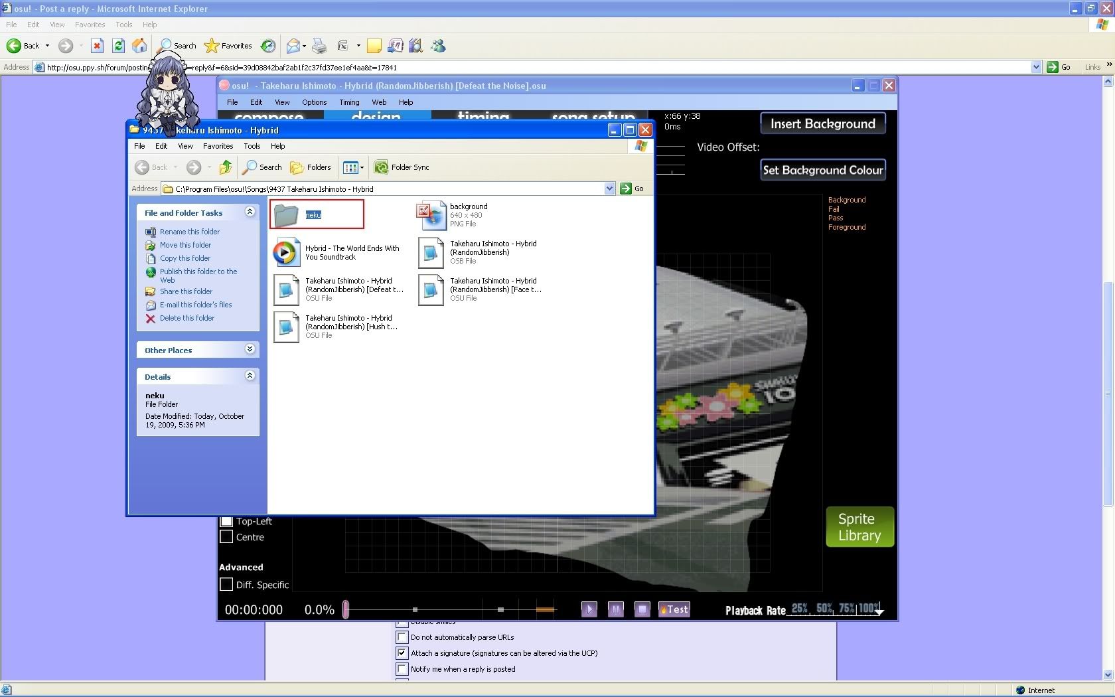Screen dimensions: 1115x697
Task: Select the neku folder icon
Action: [x=287, y=215]
